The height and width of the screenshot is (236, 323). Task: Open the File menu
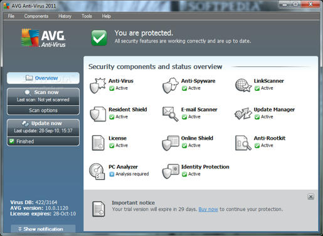pyautogui.click(x=11, y=16)
